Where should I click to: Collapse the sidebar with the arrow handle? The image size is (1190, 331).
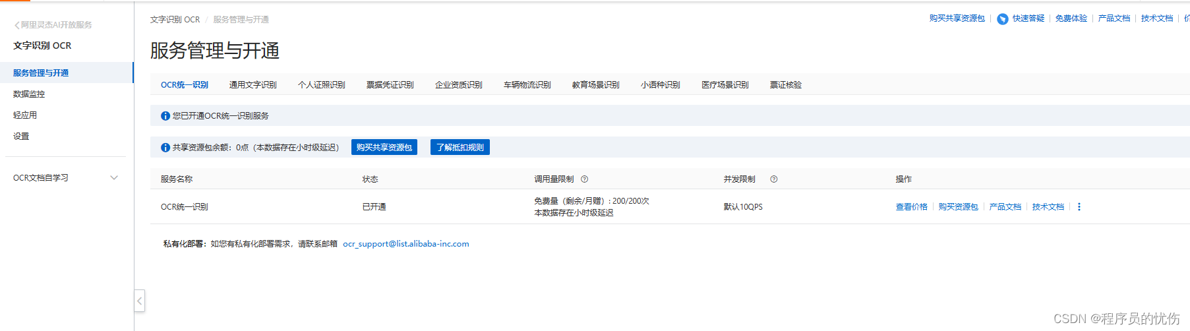point(140,301)
